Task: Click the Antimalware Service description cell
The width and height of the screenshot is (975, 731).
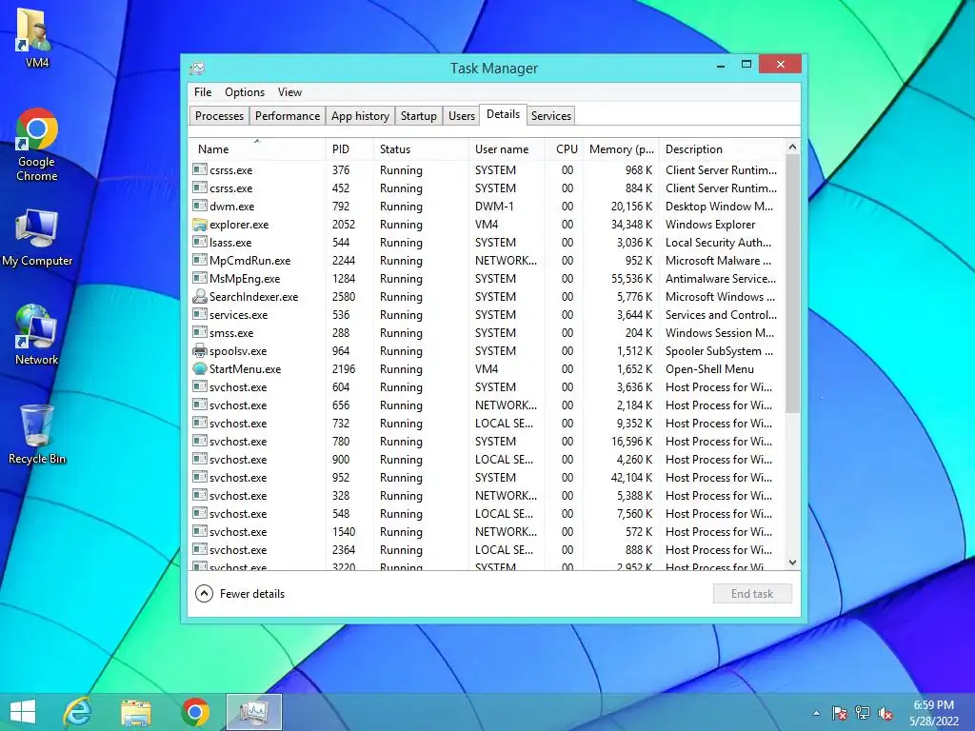Action: click(x=721, y=279)
